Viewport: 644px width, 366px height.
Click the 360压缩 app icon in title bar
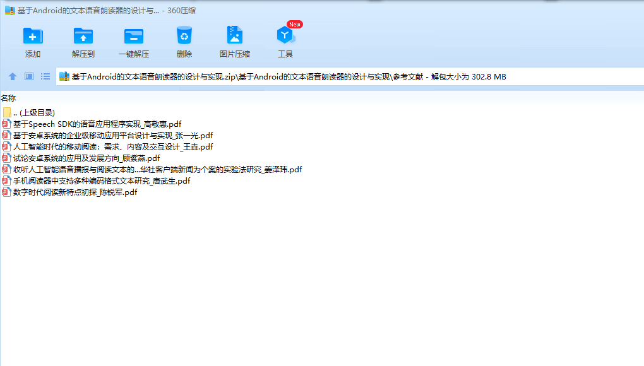coord(10,10)
